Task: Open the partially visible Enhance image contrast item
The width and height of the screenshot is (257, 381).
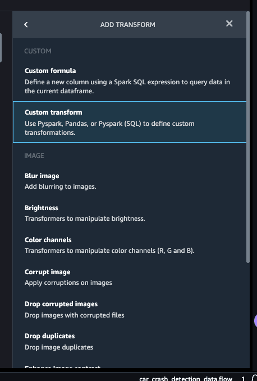Action: click(x=63, y=366)
